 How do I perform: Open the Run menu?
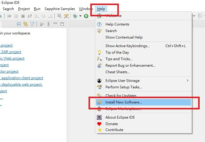(x=37, y=9)
